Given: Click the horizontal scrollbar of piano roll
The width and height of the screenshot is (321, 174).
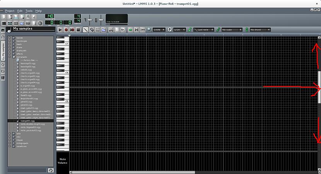Looking at the screenshot, I should 133,172.
